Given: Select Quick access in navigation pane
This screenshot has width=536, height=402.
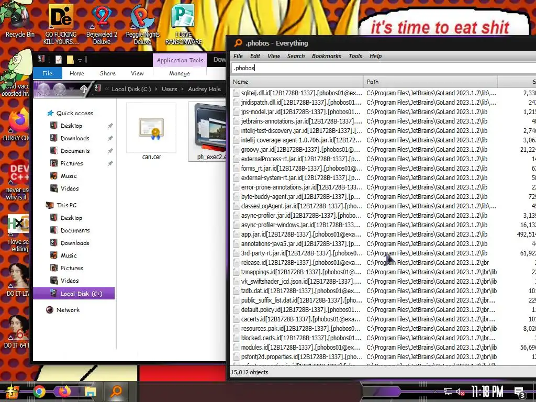Looking at the screenshot, I should point(74,113).
